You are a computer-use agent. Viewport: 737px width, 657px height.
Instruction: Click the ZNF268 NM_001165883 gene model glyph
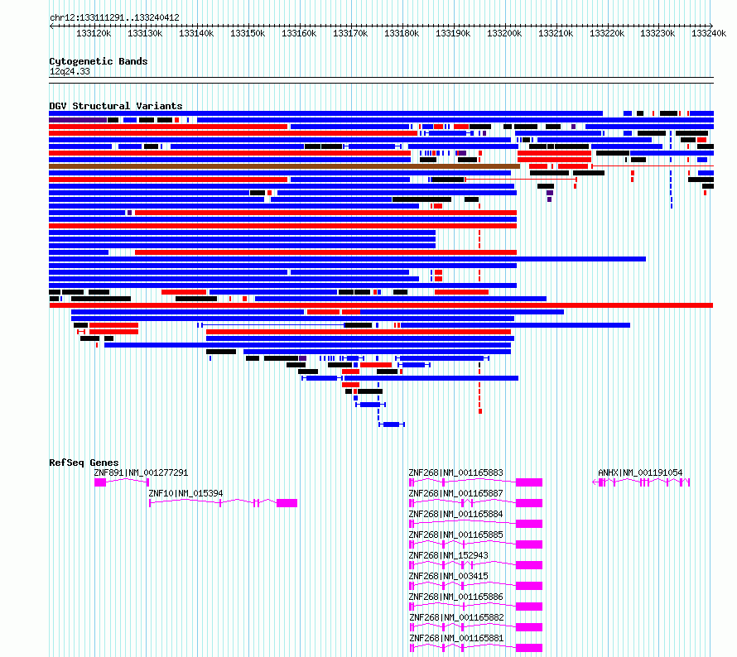475,482
